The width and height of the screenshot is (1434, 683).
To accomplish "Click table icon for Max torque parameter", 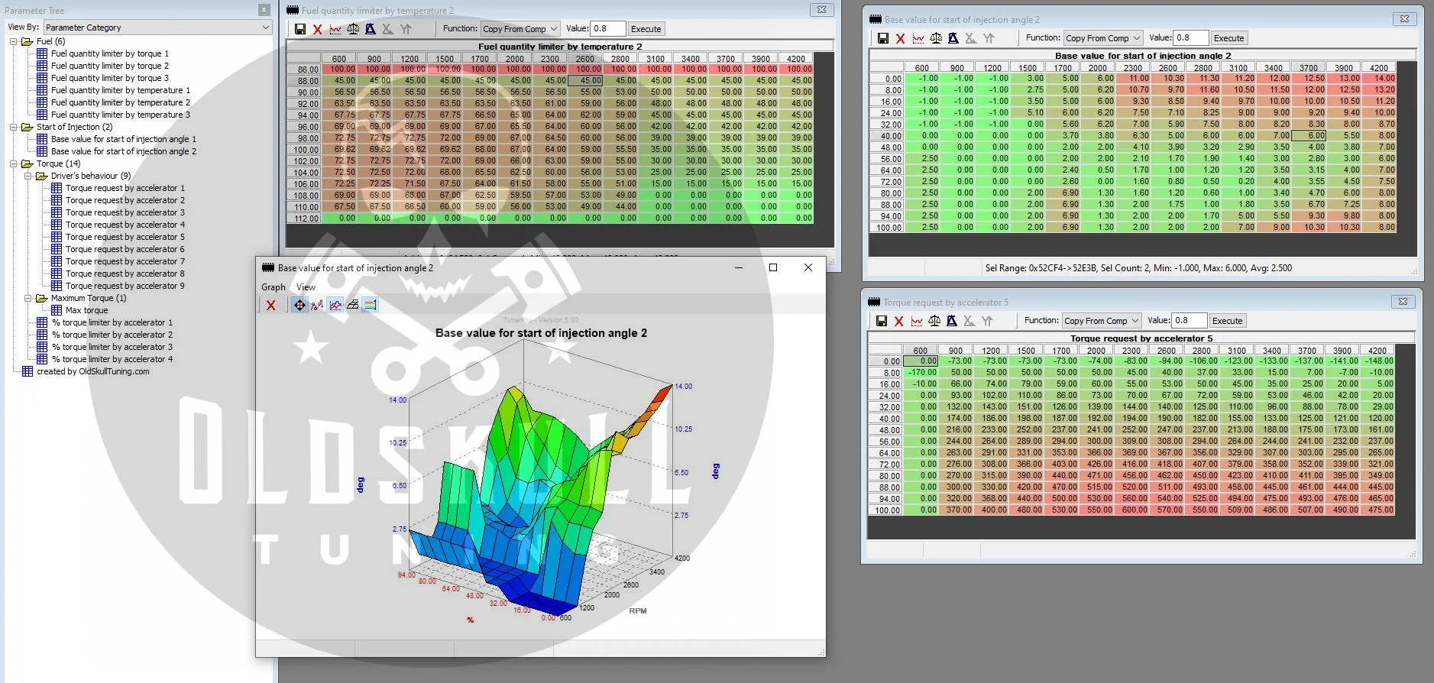I will [x=57, y=310].
